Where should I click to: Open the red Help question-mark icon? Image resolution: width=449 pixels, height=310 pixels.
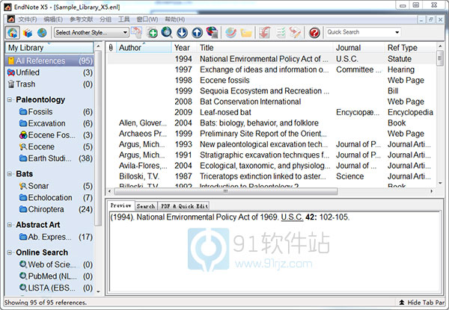314,32
